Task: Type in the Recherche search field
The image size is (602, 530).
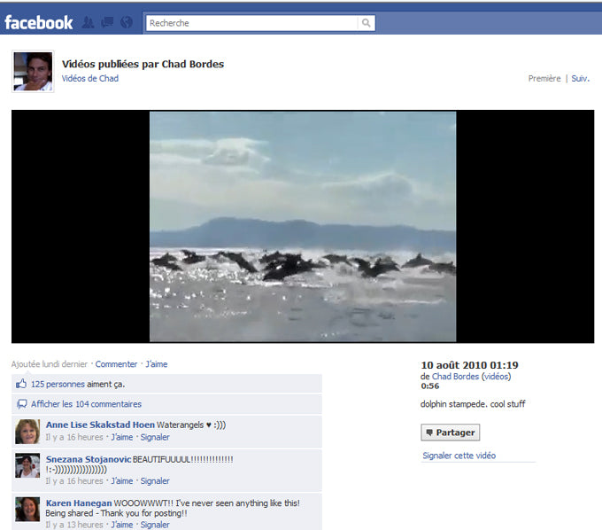Action: pyautogui.click(x=252, y=23)
